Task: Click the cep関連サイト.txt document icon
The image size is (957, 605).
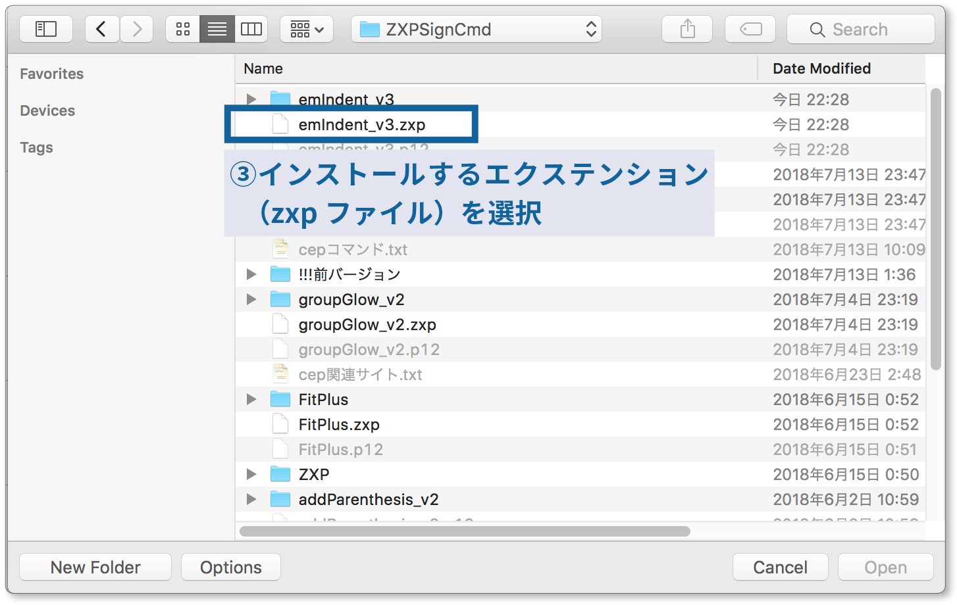Action: coord(280,374)
